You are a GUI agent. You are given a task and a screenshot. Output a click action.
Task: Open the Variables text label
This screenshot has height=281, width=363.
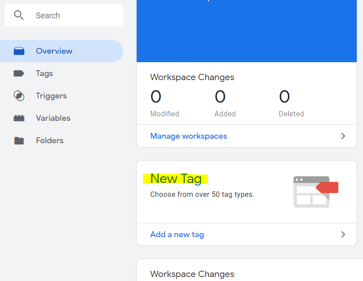click(53, 118)
